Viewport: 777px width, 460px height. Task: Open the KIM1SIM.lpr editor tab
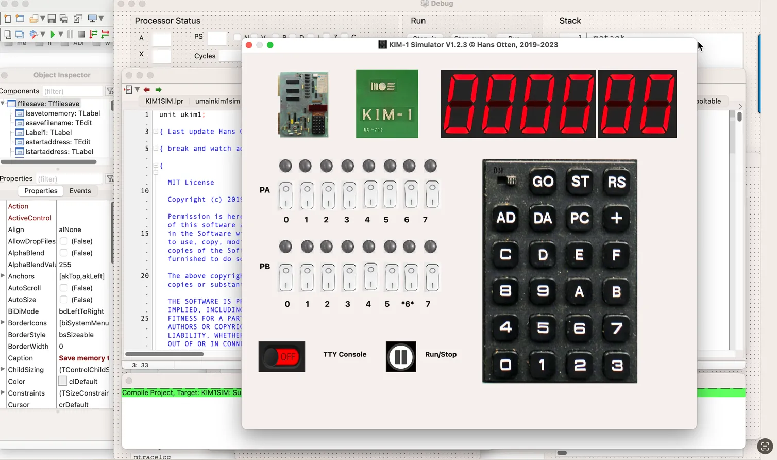164,101
